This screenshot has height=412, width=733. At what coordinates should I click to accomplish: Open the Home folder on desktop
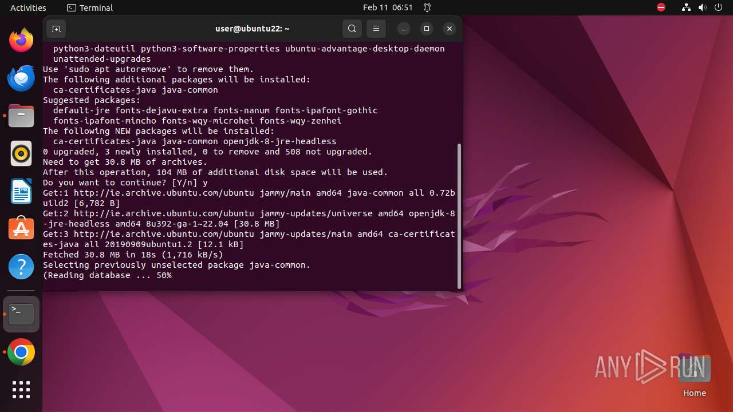click(x=694, y=375)
